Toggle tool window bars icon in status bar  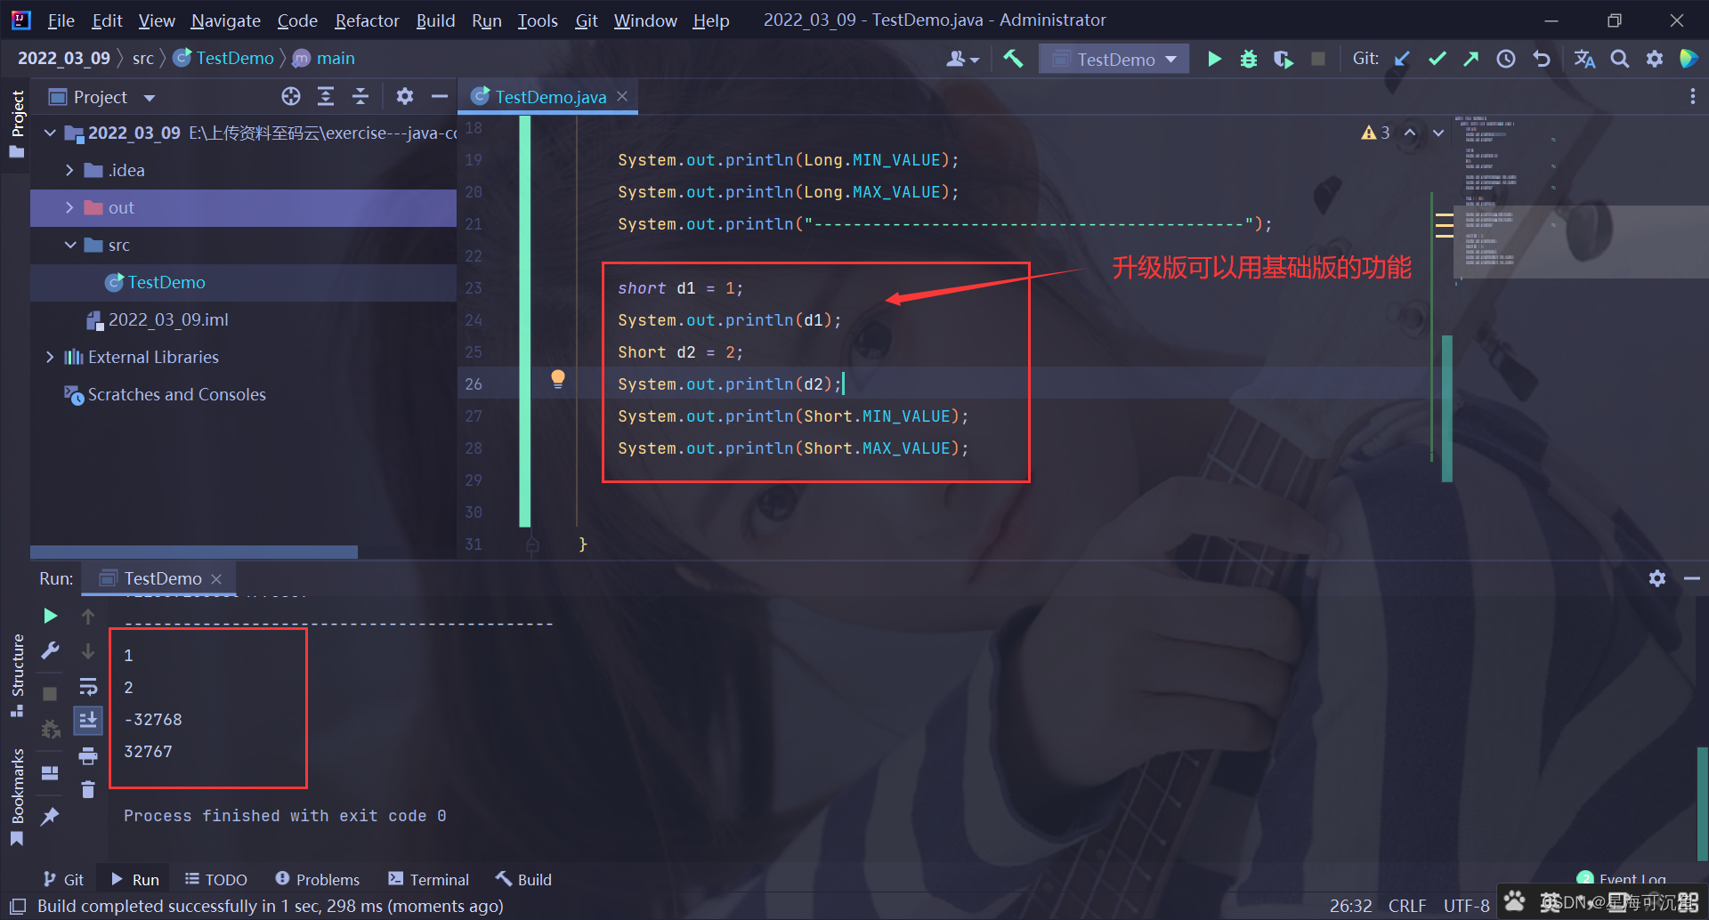(18, 906)
